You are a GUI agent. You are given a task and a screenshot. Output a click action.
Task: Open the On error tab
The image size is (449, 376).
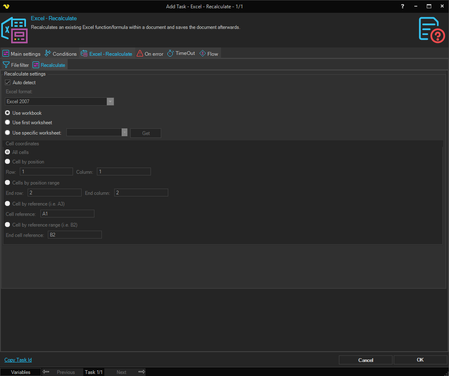150,54
